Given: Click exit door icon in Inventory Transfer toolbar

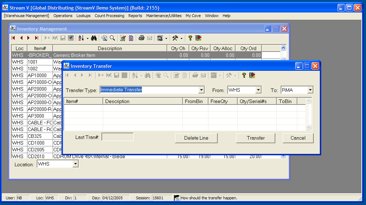Looking at the screenshot, I should click(252, 75).
